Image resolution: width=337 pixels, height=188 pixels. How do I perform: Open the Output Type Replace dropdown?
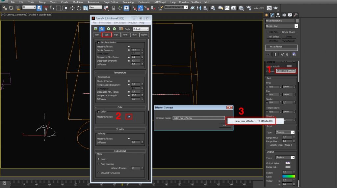(x=285, y=157)
